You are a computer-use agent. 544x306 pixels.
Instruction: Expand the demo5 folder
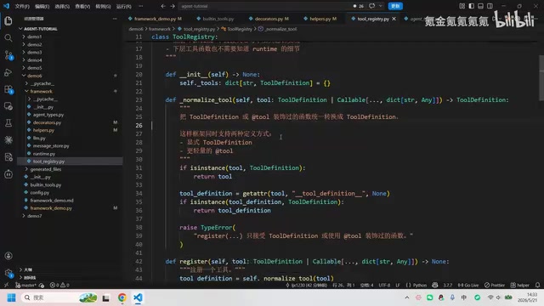pyautogui.click(x=35, y=68)
